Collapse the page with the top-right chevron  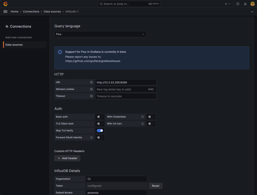[252, 12]
